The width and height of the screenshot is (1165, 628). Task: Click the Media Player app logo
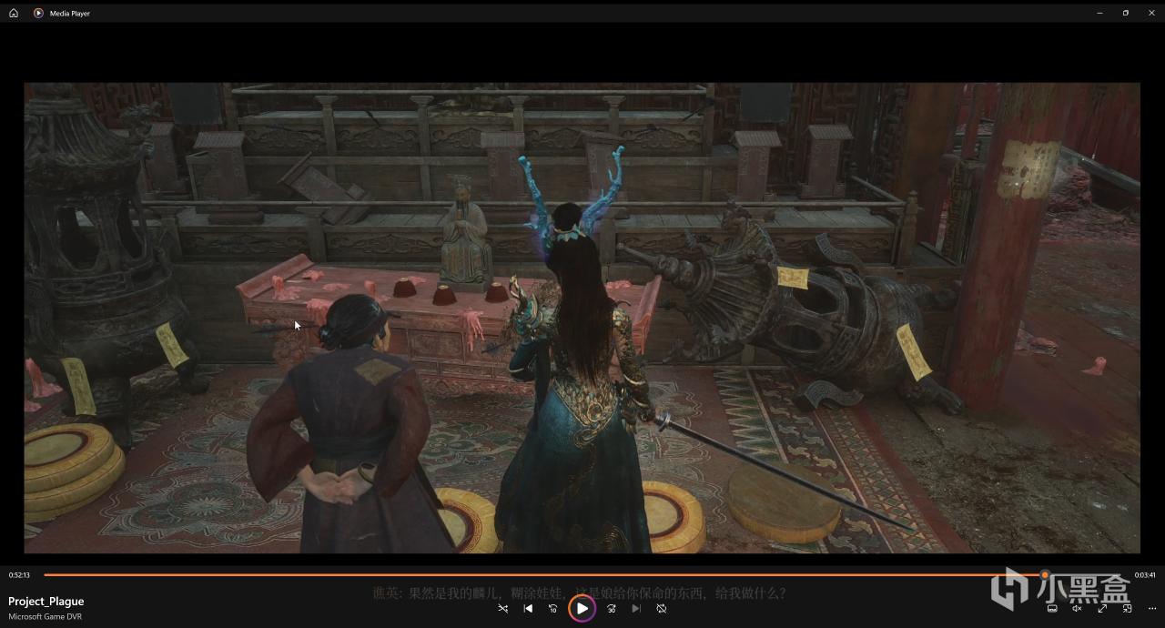coord(38,13)
